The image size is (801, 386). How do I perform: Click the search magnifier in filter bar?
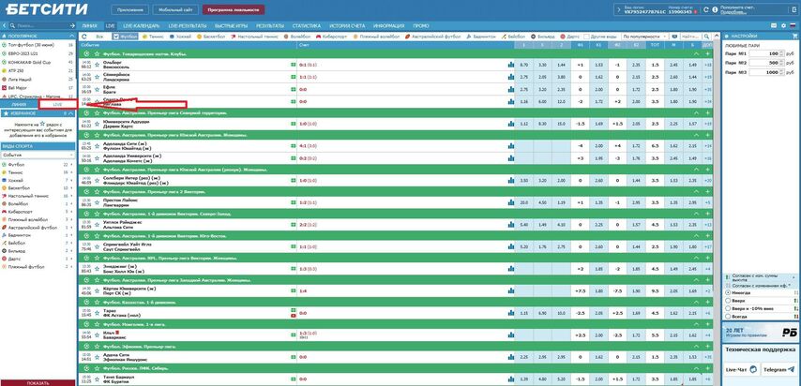pyautogui.click(x=707, y=37)
